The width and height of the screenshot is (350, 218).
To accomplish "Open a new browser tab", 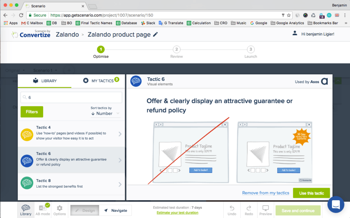I will point(92,6).
